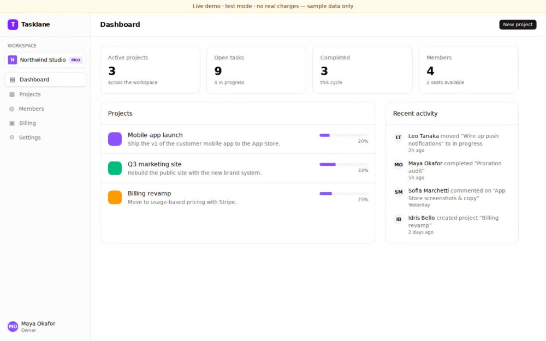Click the Q3 marketing site 33% progress bar

(343, 164)
